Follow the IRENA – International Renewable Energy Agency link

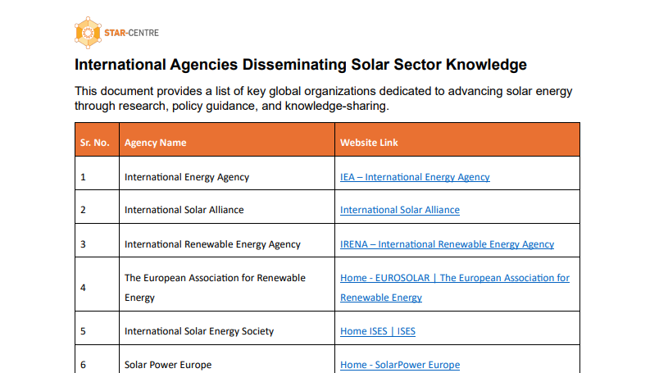click(447, 244)
